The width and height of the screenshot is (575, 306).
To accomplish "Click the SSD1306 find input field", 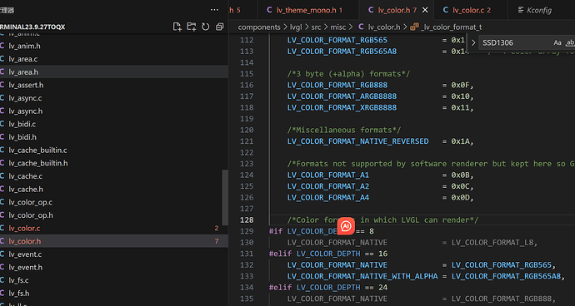I will pos(513,43).
